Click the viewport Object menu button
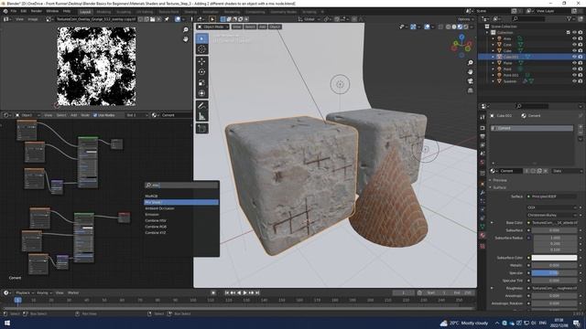Viewport: 586px width, 329px height. coord(275,27)
